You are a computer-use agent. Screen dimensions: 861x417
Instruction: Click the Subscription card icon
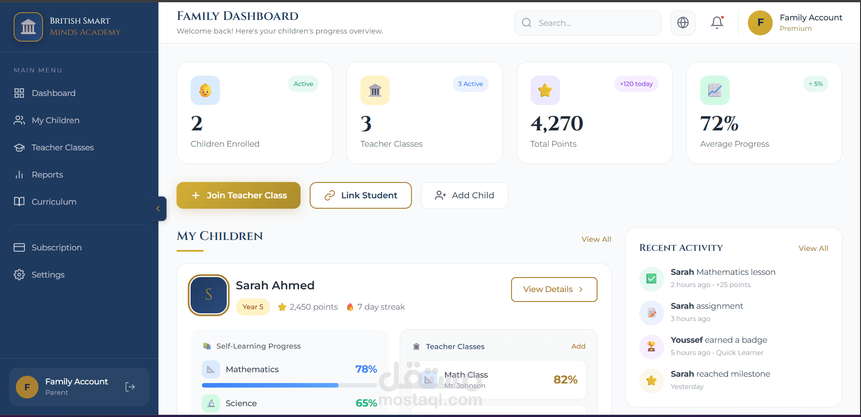(19, 248)
